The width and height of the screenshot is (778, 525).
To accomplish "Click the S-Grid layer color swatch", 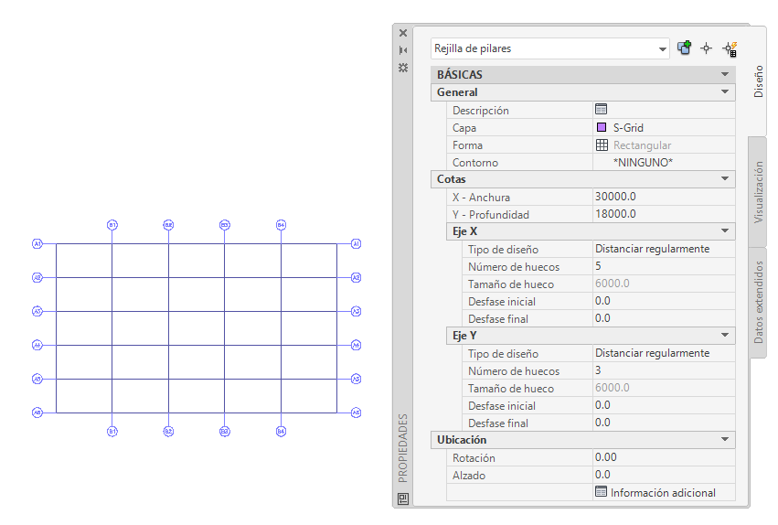I will click(602, 127).
